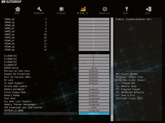Select the Memory Scrambler setting label
The height and width of the screenshot is (123, 165).
pyautogui.click(x=14, y=89)
